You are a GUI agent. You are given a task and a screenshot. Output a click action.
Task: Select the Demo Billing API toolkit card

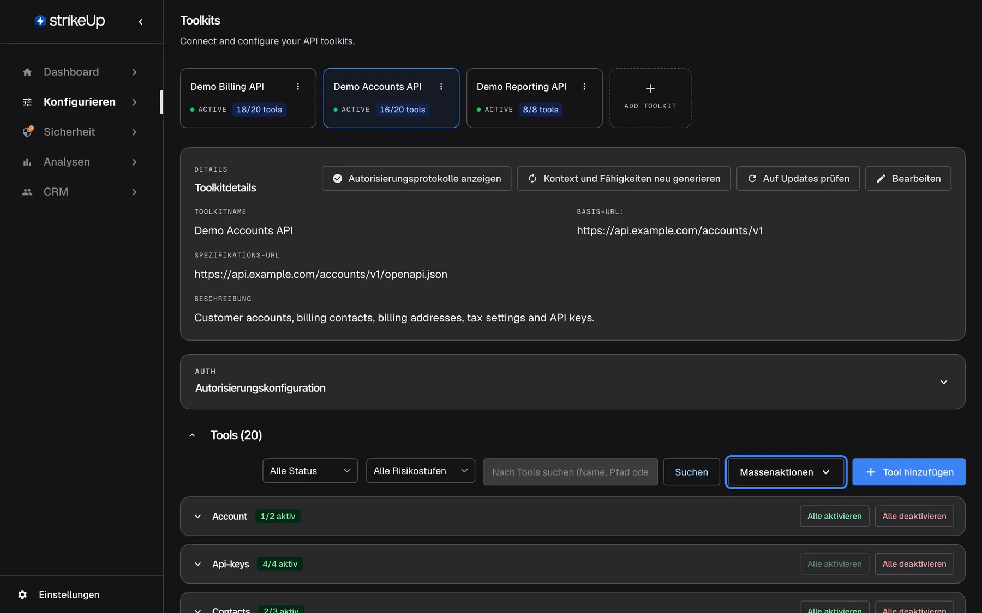point(248,98)
